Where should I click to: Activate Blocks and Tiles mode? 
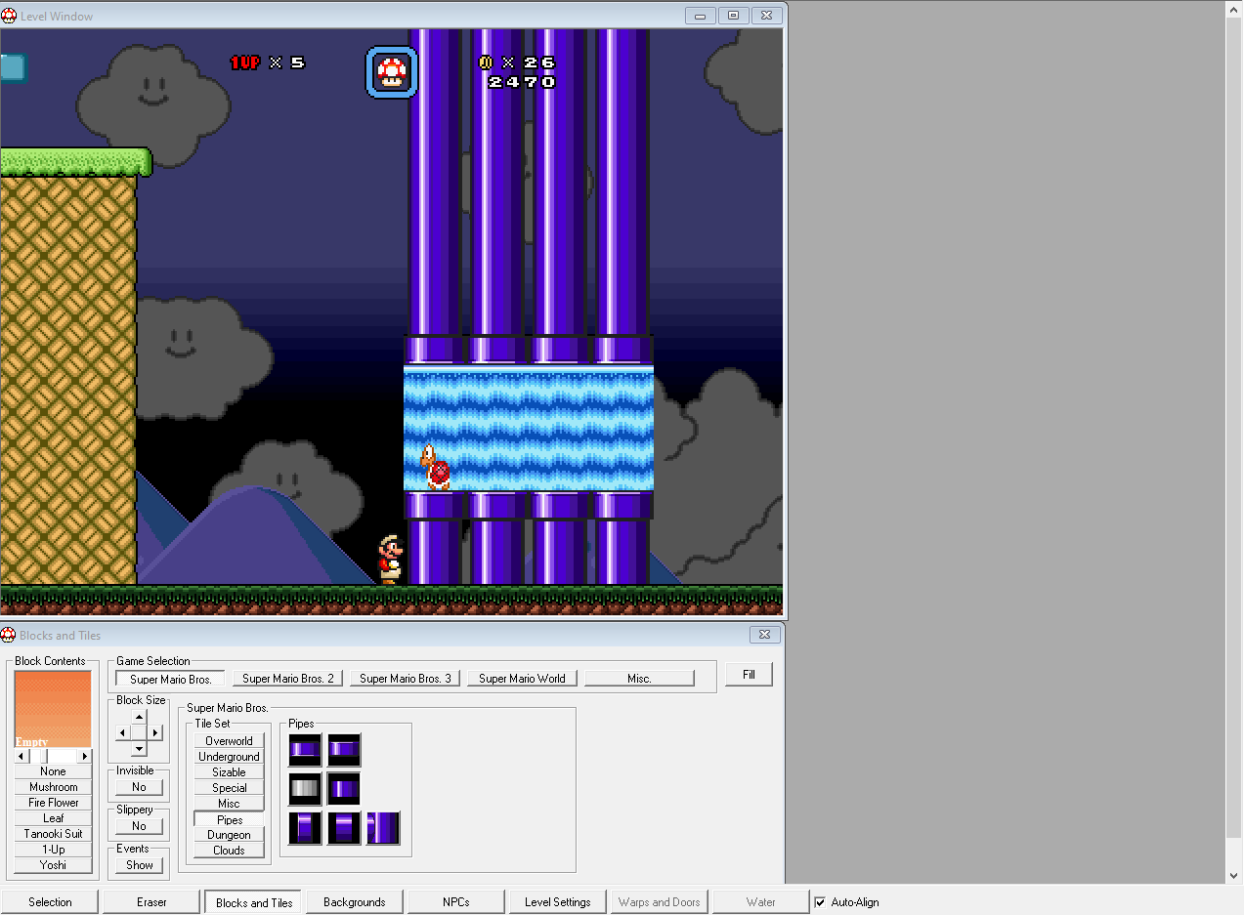[253, 902]
